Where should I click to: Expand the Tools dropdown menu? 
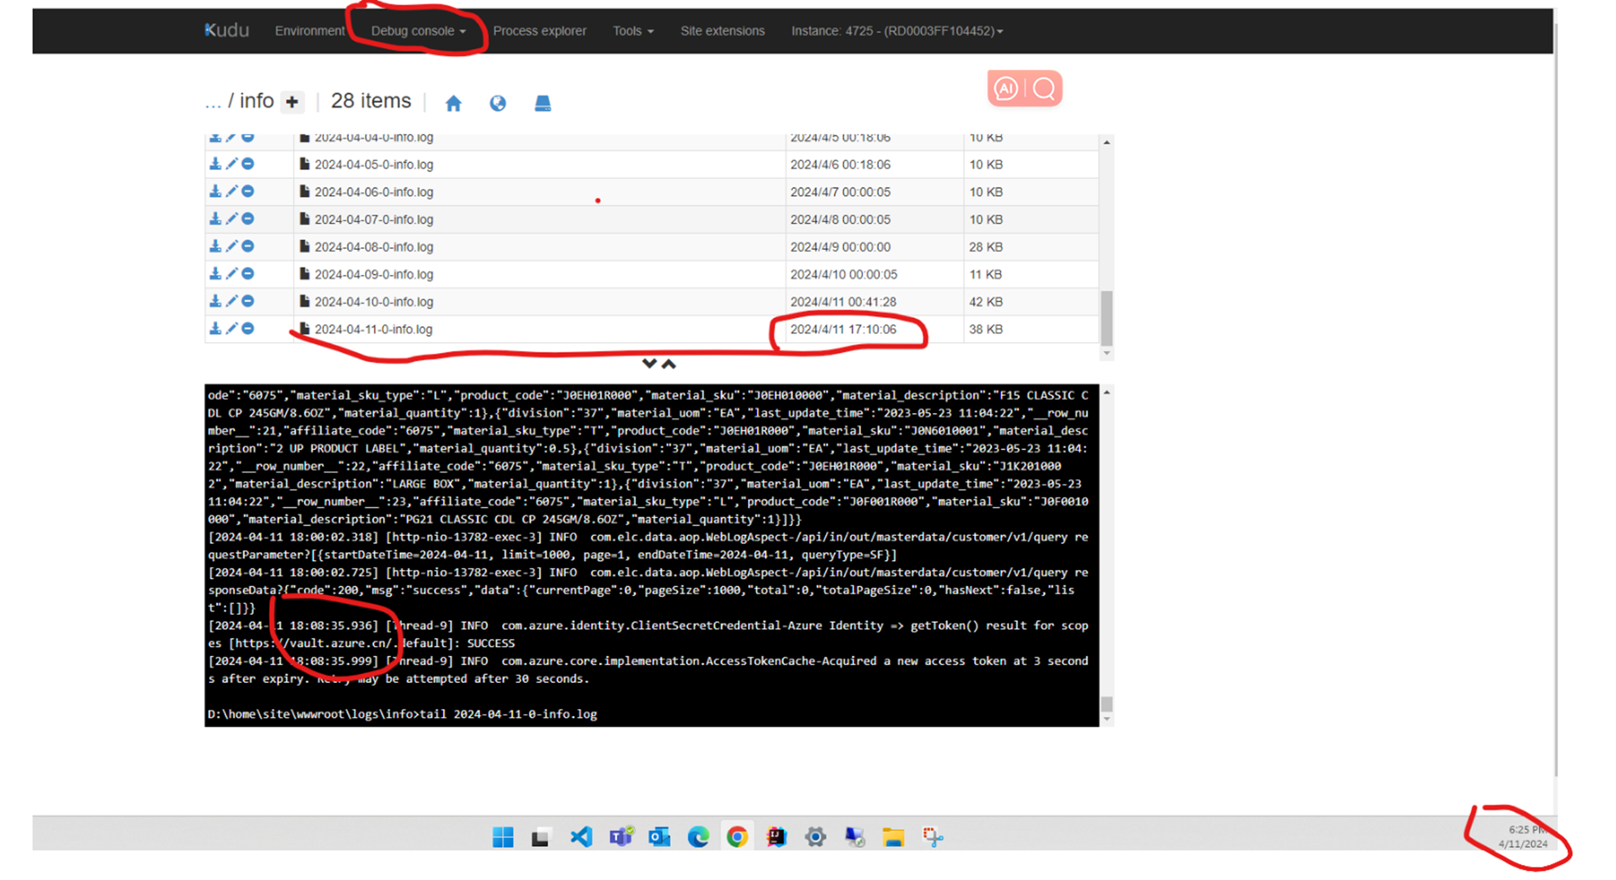pyautogui.click(x=632, y=30)
